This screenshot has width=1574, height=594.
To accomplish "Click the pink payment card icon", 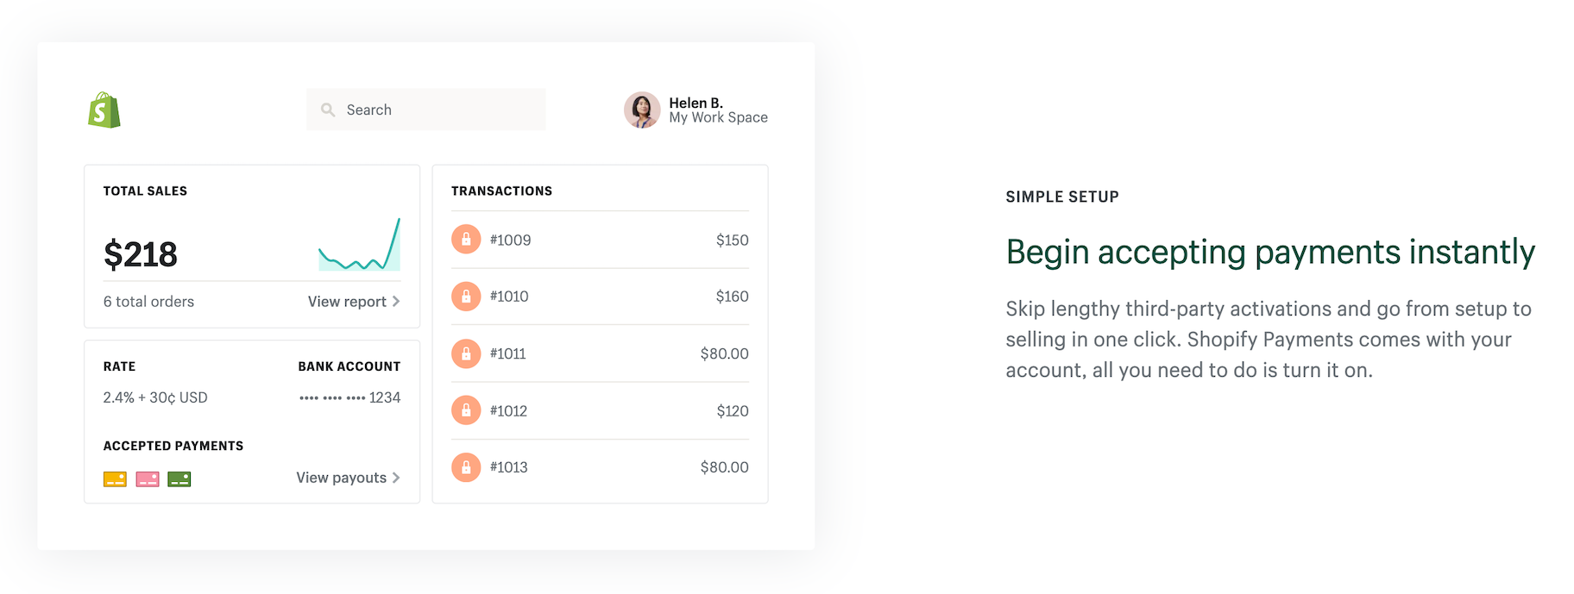I will (x=148, y=479).
